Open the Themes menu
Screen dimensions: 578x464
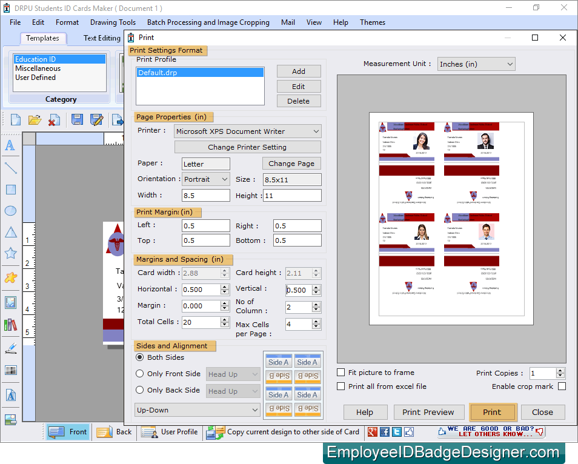(x=372, y=22)
